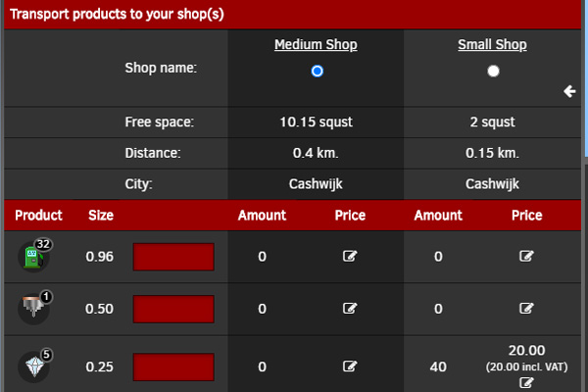Click the red amount field for size 0.50
Viewport: 588px width, 392px height.
coord(173,309)
